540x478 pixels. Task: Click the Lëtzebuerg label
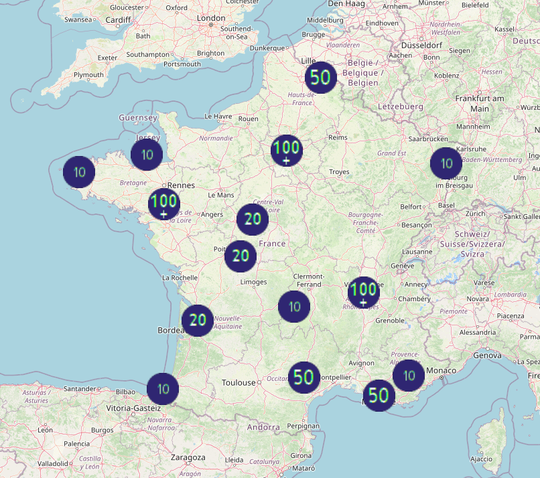click(x=401, y=106)
